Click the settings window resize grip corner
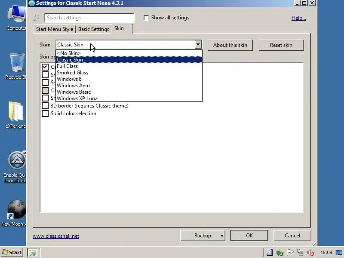Viewport: 344px width, 258px height. (x=314, y=244)
